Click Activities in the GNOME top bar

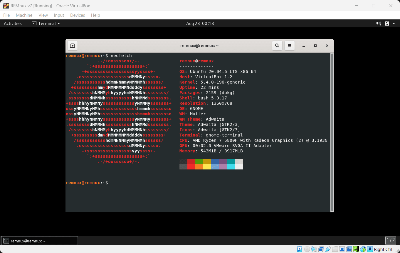(x=13, y=23)
